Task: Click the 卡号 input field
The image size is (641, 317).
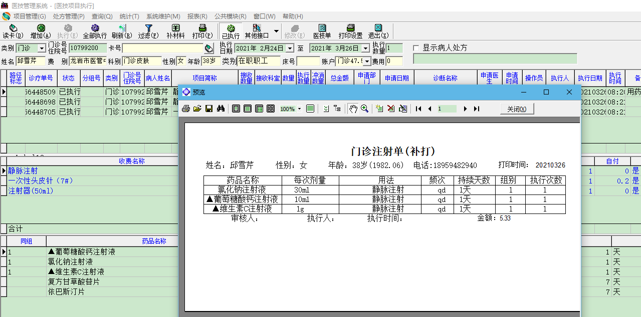Action: (163, 48)
